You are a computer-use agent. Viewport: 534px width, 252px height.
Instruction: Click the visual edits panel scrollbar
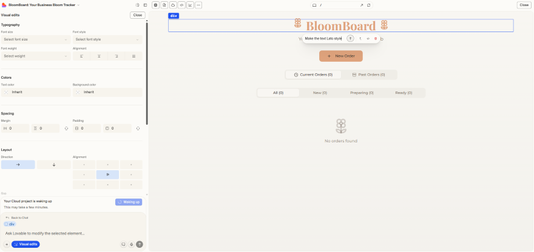coord(147,73)
